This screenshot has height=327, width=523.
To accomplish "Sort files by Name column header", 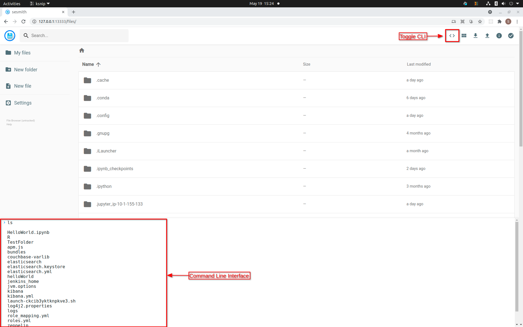I will point(92,64).
